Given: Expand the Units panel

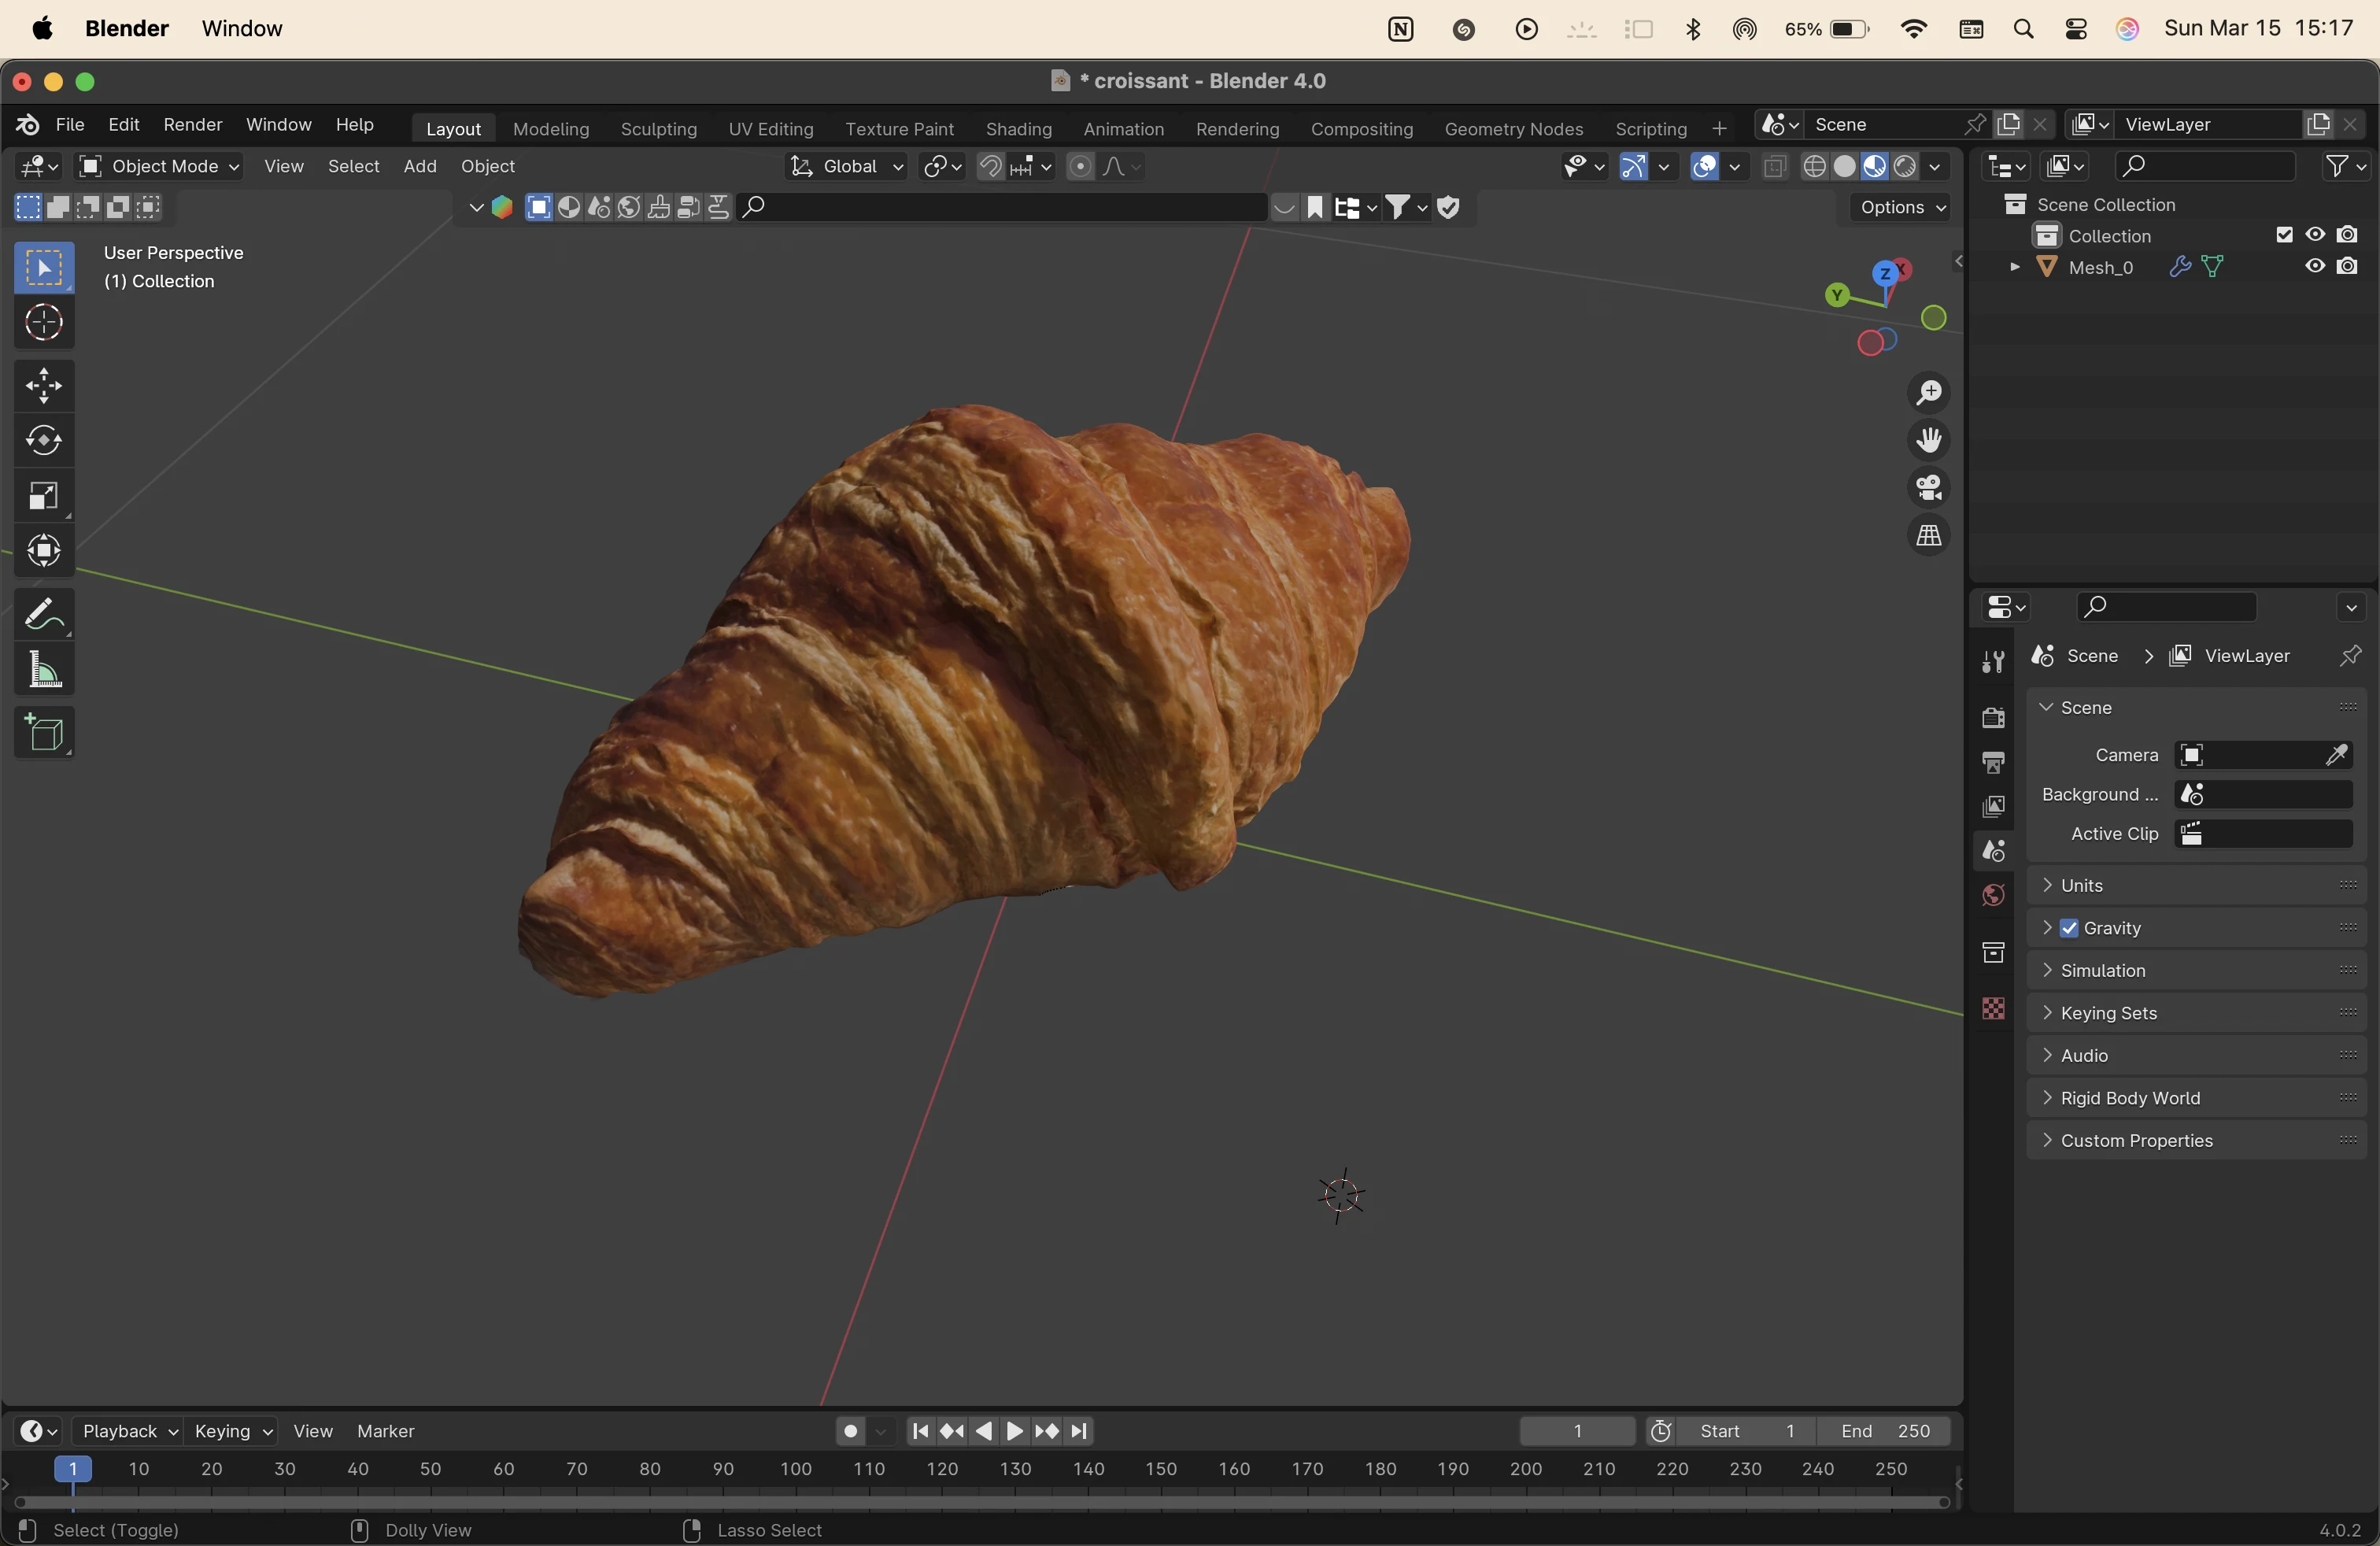Looking at the screenshot, I should pyautogui.click(x=2082, y=885).
